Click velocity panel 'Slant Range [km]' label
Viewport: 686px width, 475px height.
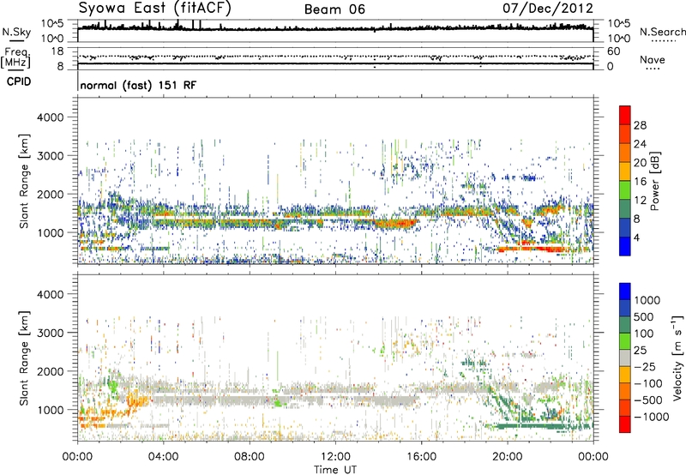point(24,358)
